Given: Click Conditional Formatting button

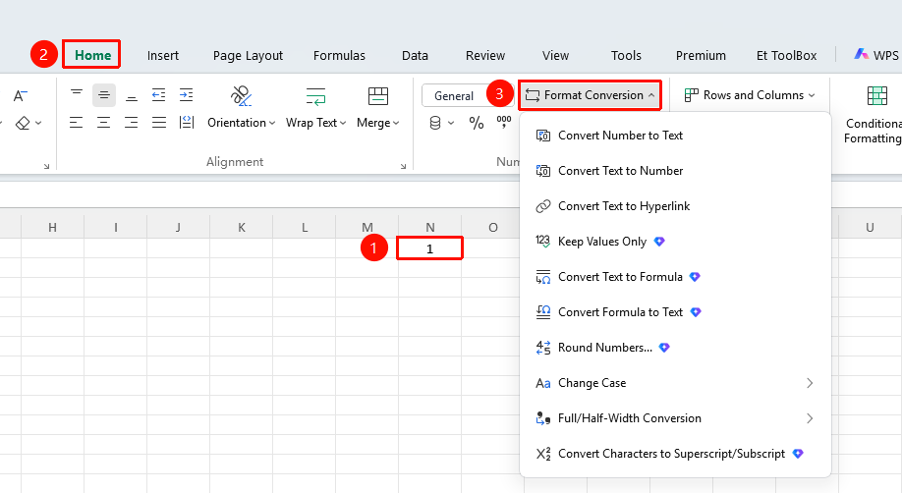Looking at the screenshot, I should pos(874,115).
